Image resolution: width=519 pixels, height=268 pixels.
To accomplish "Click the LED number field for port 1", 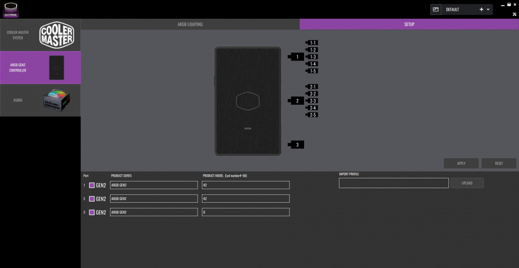I will [245, 185].
